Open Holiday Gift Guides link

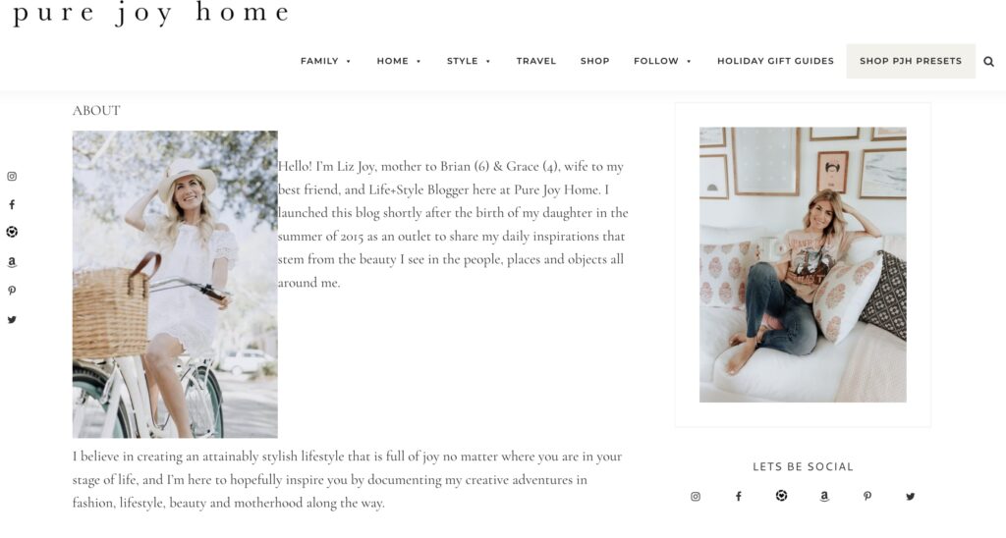[x=776, y=61]
